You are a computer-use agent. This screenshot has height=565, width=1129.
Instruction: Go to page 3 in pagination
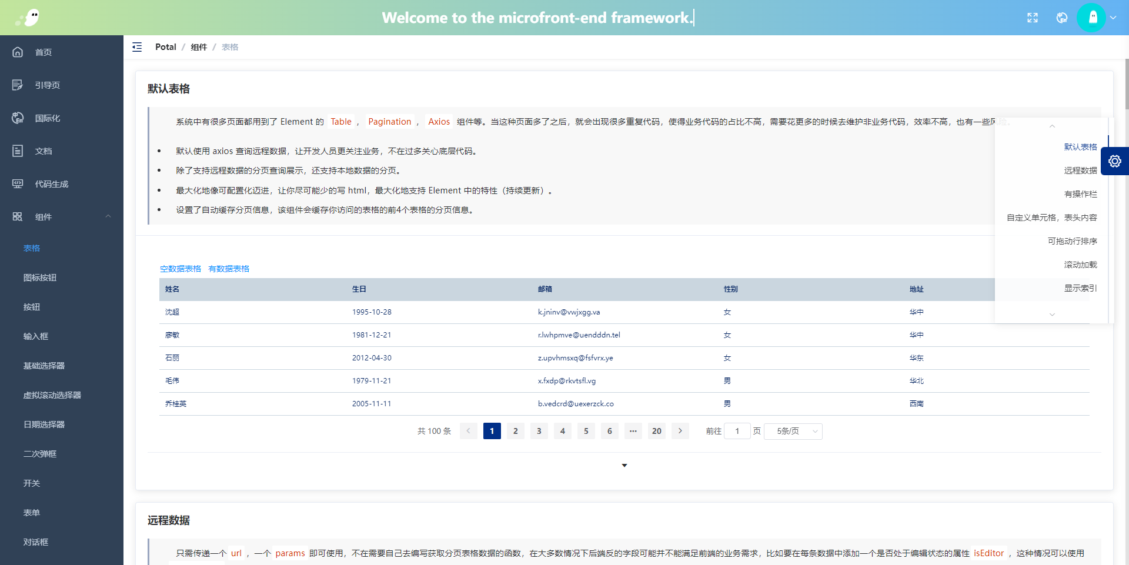[x=539, y=432]
